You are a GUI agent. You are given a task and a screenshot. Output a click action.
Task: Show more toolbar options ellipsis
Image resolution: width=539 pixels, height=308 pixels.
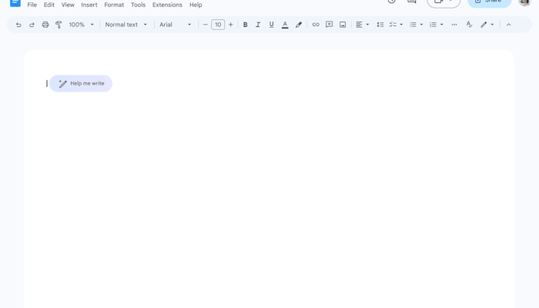(454, 25)
